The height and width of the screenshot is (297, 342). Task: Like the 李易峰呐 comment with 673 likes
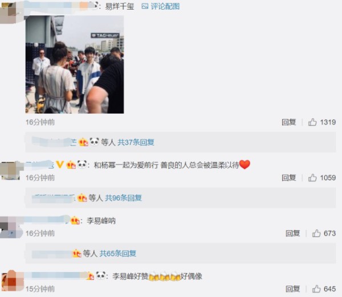click(316, 233)
